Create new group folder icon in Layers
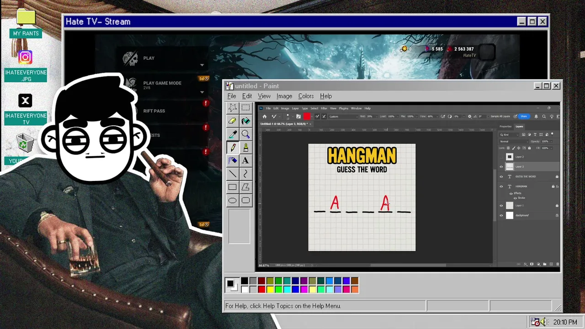The width and height of the screenshot is (585, 329). (545, 264)
